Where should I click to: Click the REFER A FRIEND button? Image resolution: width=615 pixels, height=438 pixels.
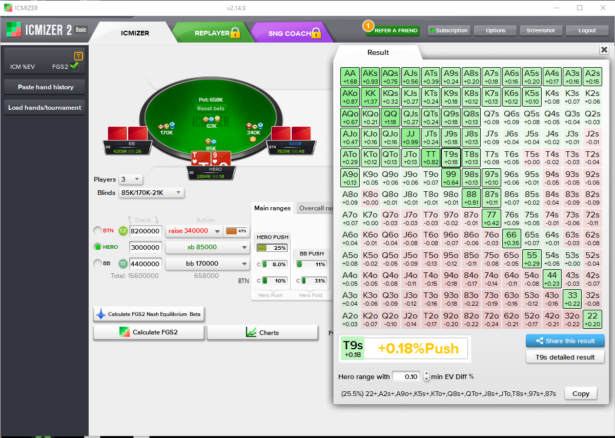click(x=392, y=31)
